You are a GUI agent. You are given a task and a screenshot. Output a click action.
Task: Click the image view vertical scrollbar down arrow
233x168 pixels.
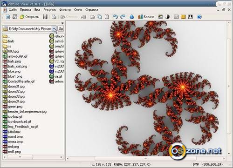[229, 154]
